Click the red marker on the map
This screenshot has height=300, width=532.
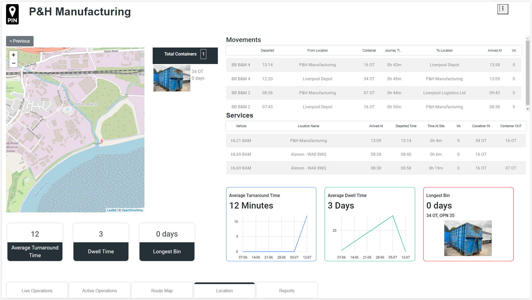pyautogui.click(x=102, y=141)
